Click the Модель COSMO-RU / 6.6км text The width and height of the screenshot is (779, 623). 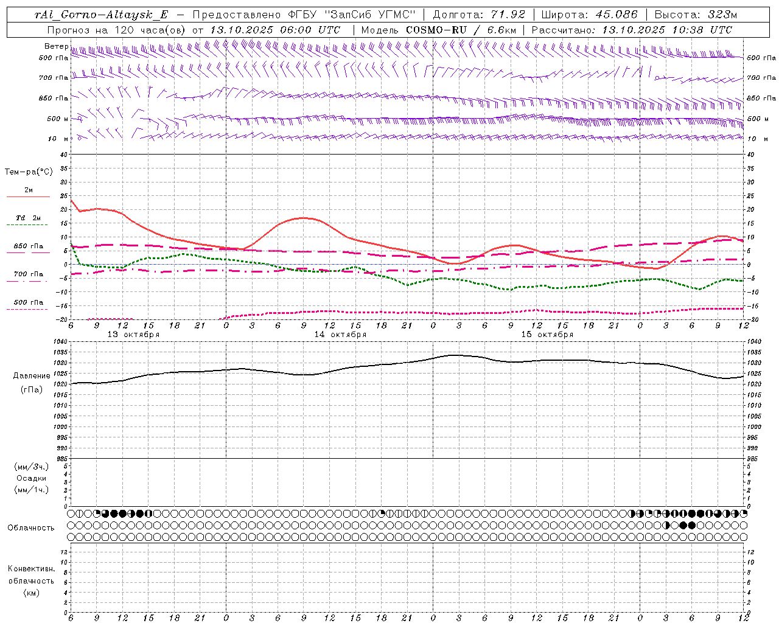point(438,30)
